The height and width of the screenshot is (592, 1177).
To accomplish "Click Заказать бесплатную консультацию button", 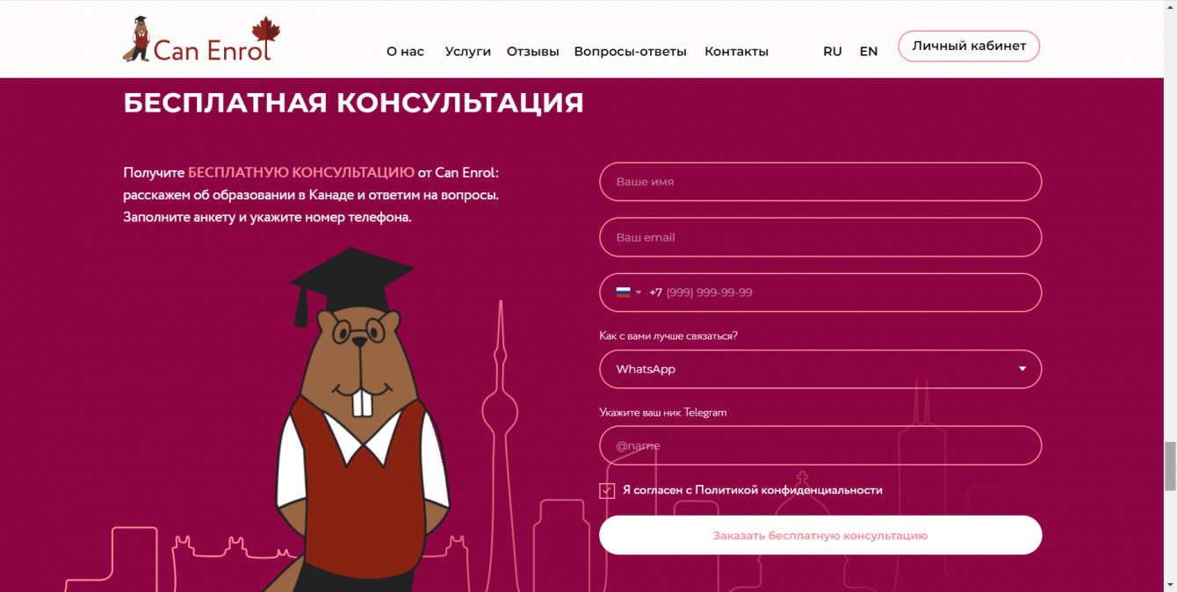I will (x=820, y=535).
